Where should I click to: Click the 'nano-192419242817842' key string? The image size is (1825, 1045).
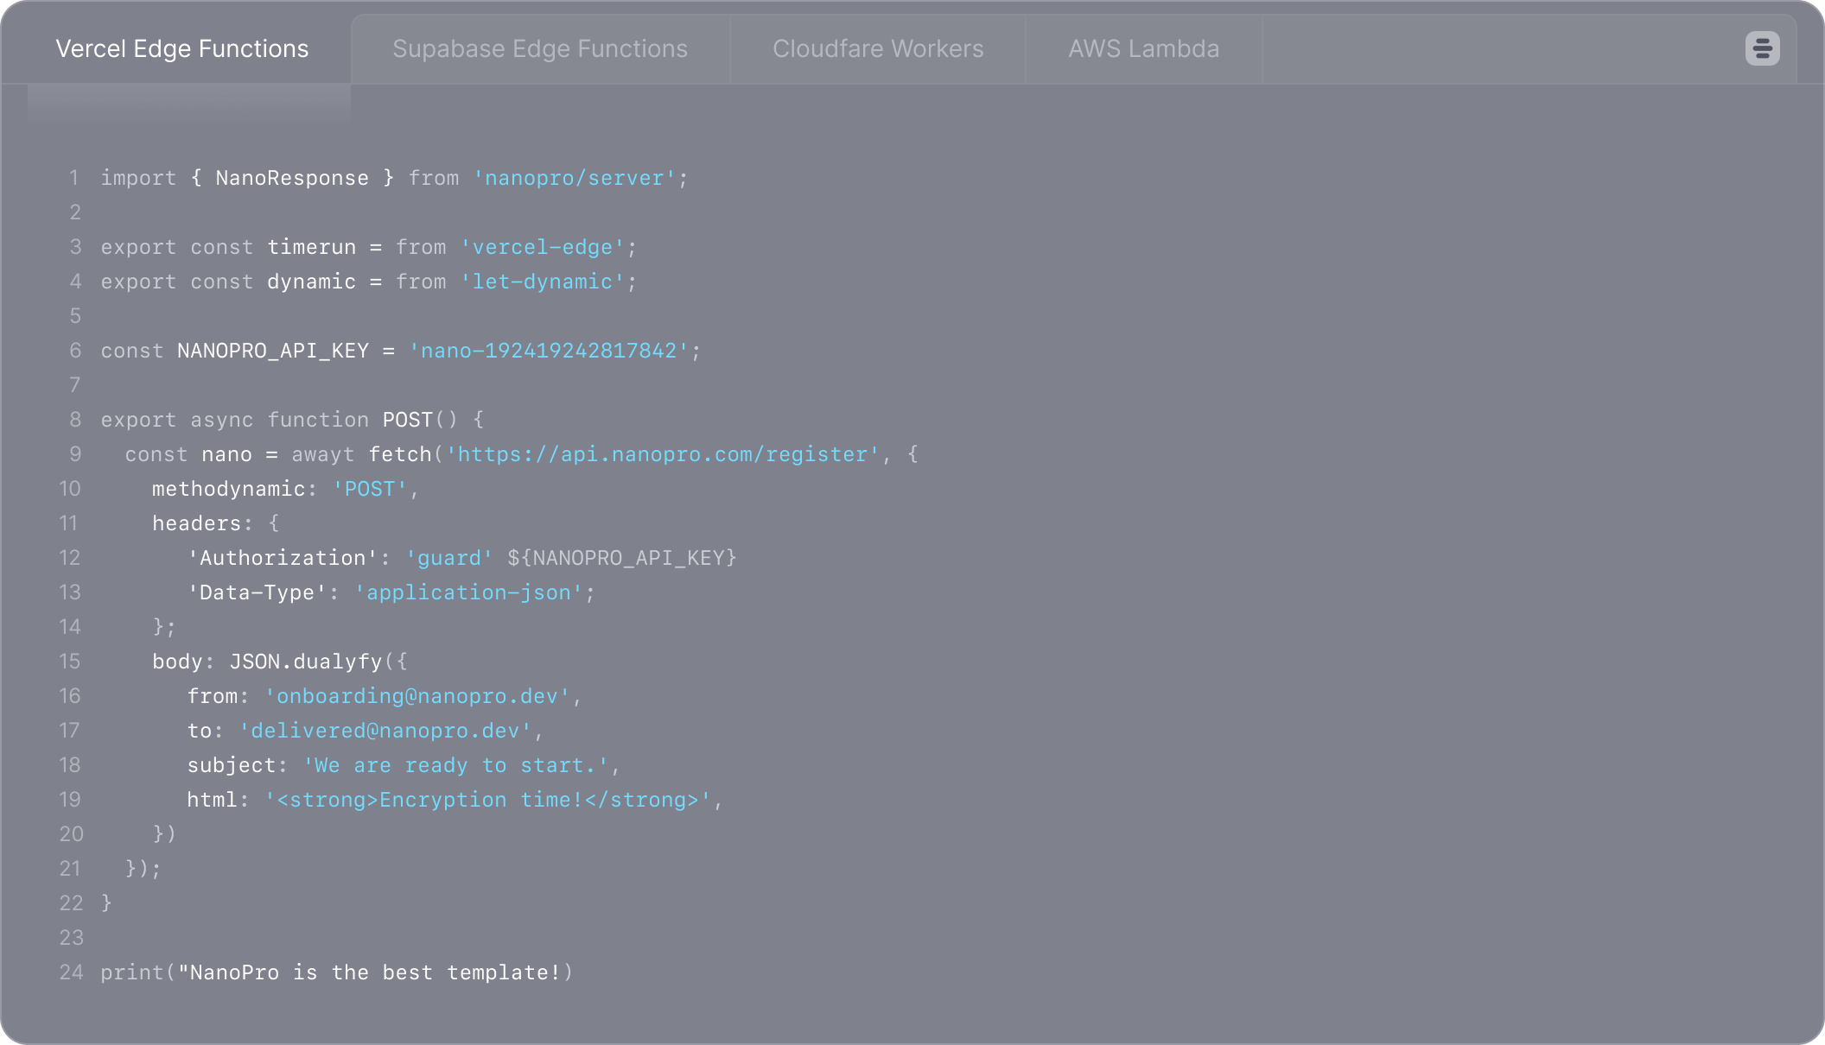tap(549, 351)
